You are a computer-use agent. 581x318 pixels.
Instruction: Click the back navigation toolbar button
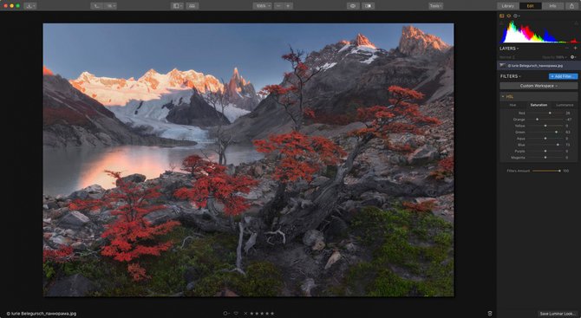pyautogui.click(x=96, y=6)
